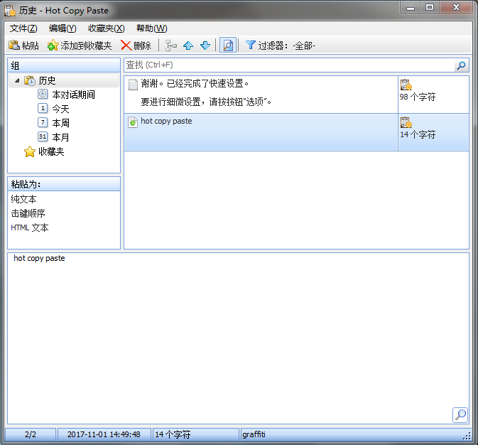Image resolution: width=478 pixels, height=445 pixels.
Task: Toggle the group tree view icon
Action: pyautogui.click(x=170, y=45)
